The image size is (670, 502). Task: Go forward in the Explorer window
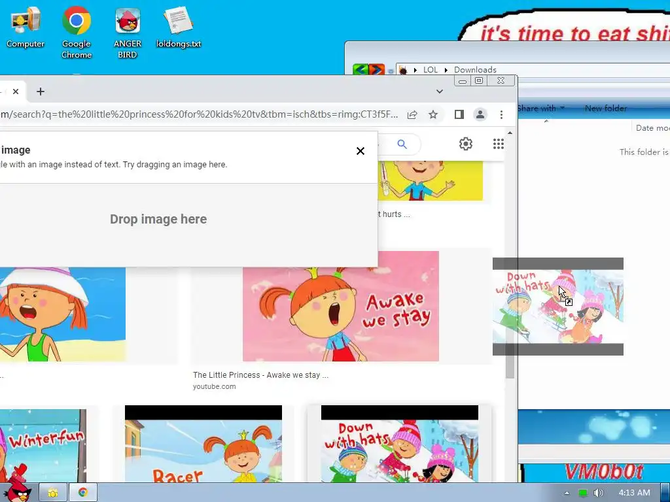377,69
